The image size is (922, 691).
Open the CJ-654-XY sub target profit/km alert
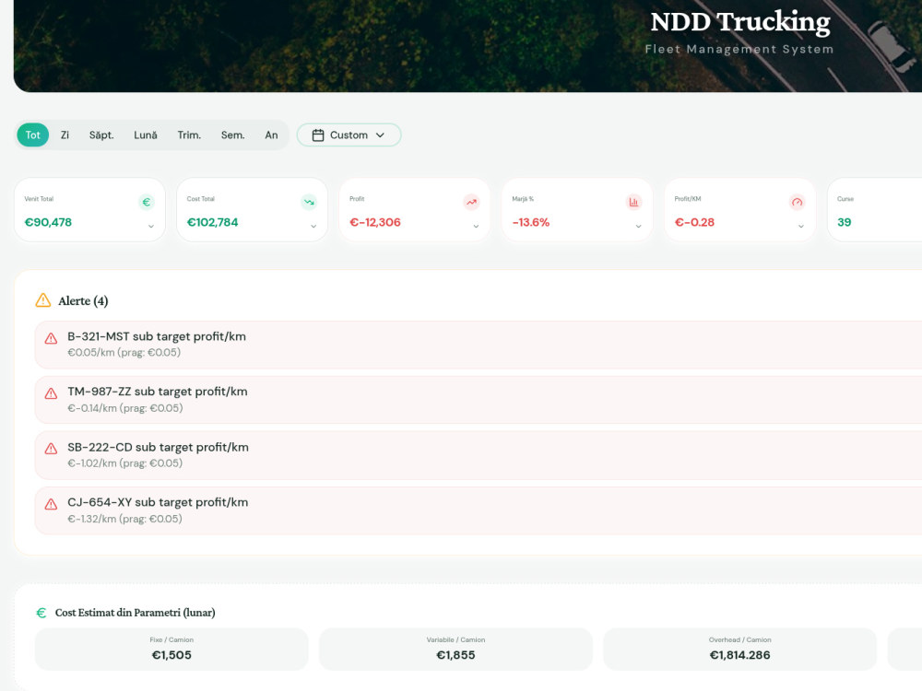[x=478, y=510]
